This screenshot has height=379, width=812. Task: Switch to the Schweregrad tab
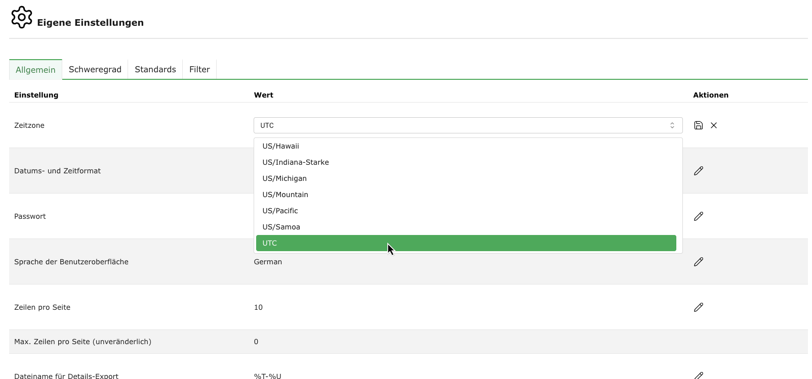tap(95, 70)
